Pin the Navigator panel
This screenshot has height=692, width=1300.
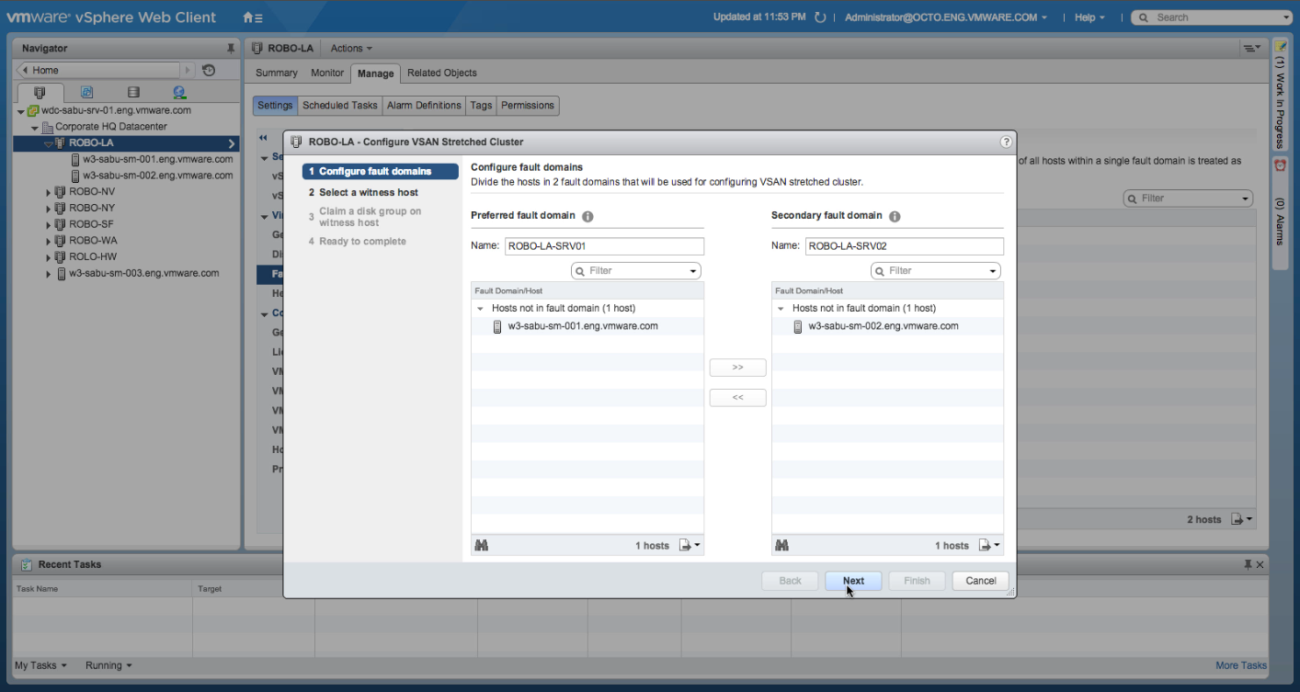tap(231, 49)
